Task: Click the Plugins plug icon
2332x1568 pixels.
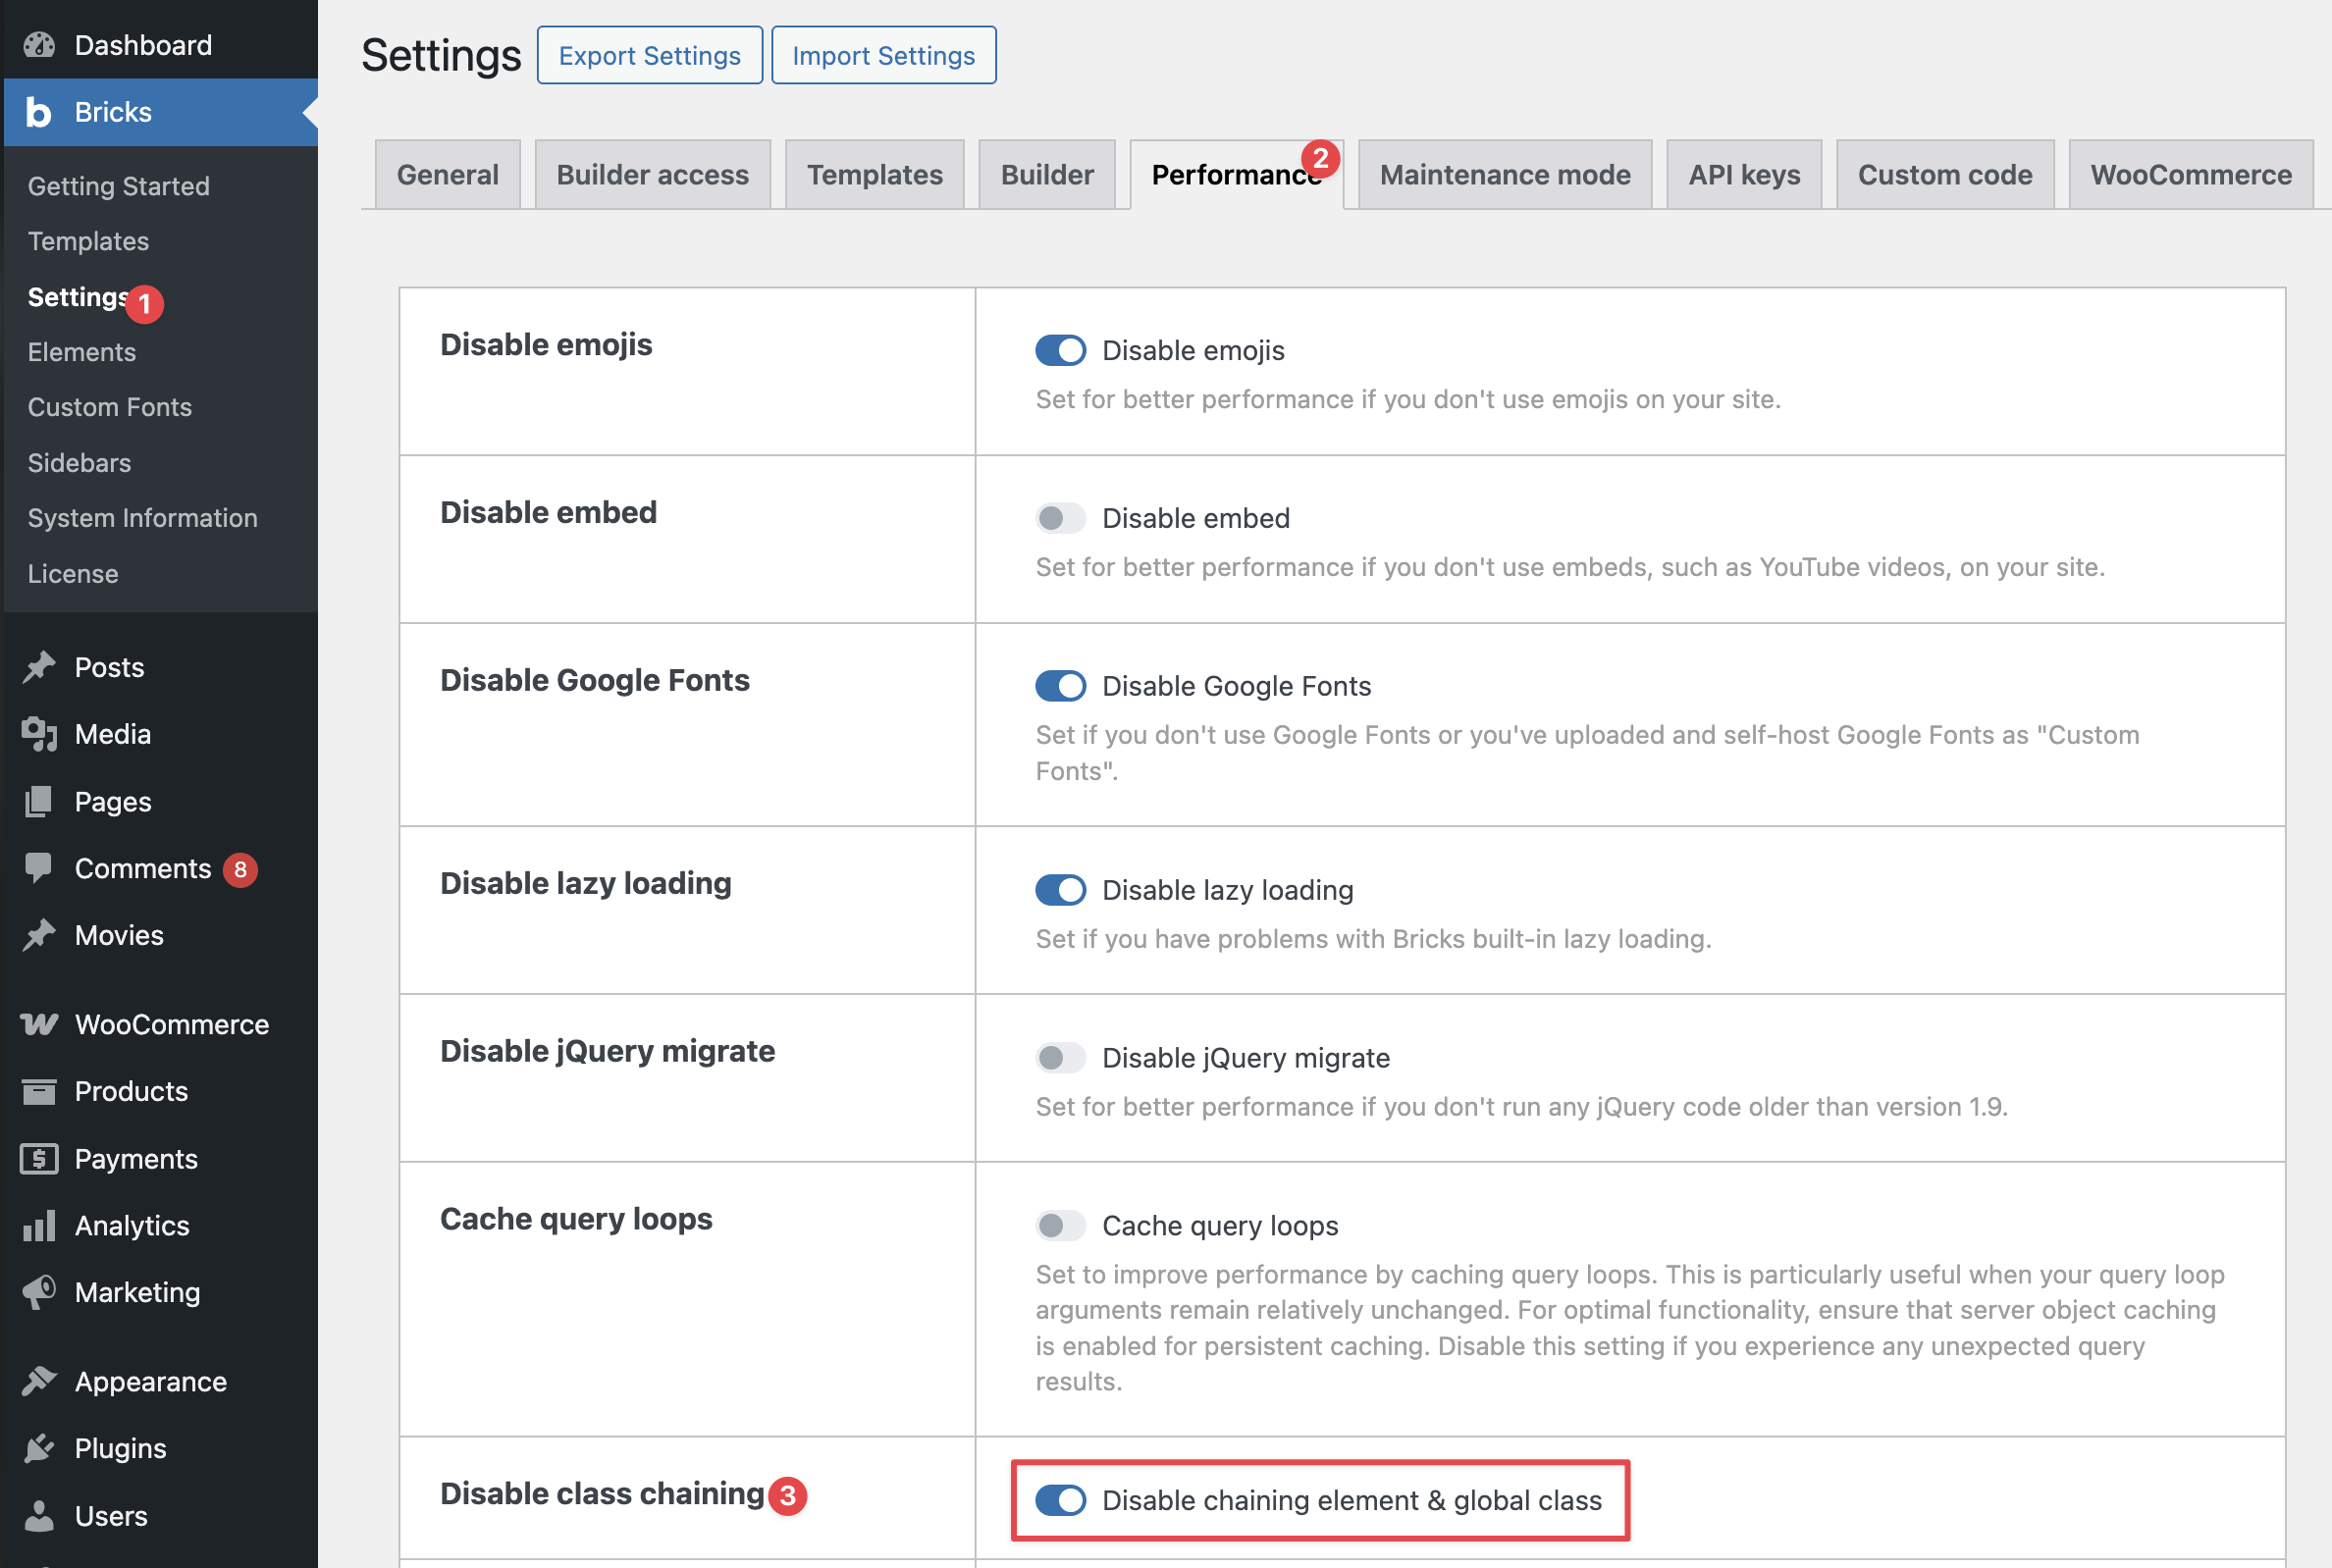Action: click(x=39, y=1448)
